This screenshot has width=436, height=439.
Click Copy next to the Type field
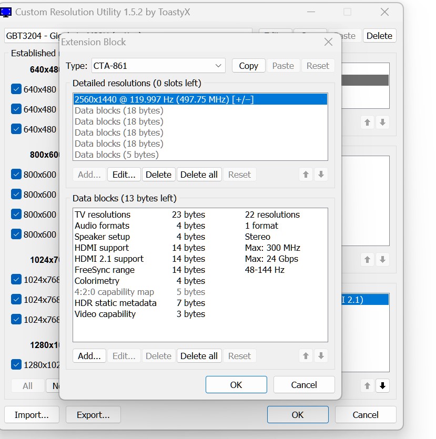click(x=248, y=66)
